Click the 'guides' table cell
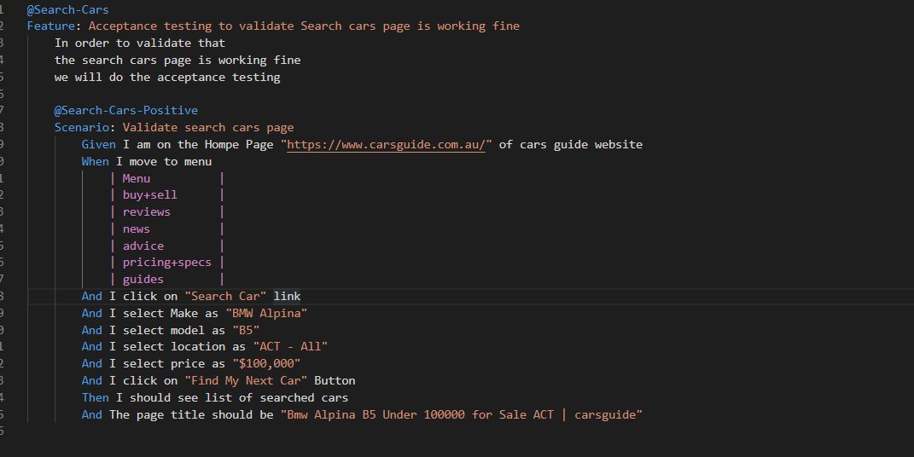Viewport: 914px width, 457px height. click(143, 280)
